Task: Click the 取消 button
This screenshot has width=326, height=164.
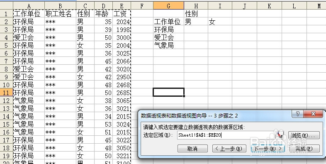Action: 192,149
